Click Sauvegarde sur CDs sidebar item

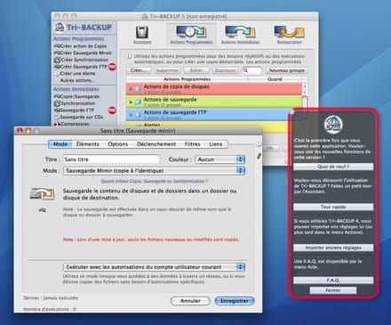[x=78, y=117]
